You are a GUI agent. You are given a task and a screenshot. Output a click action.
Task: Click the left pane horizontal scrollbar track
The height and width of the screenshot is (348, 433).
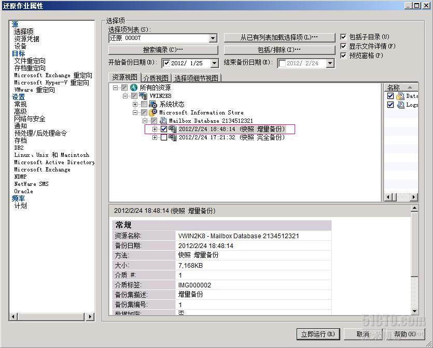51,316
